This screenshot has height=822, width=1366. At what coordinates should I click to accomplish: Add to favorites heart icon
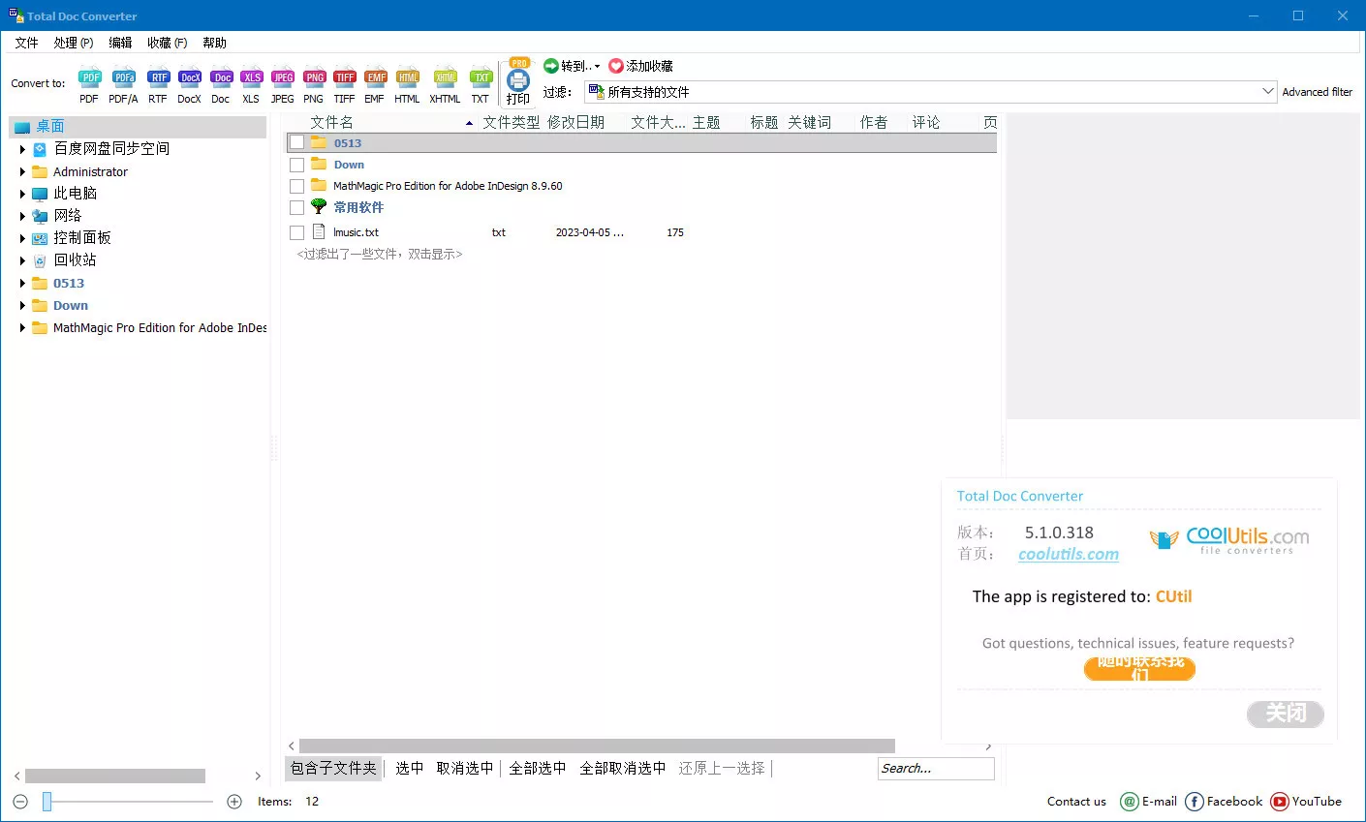[616, 66]
